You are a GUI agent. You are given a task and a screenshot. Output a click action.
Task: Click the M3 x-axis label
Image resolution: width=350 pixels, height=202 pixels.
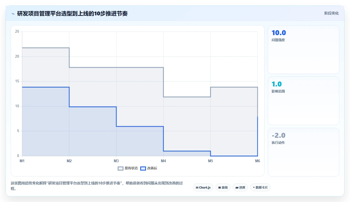[x=116, y=161]
